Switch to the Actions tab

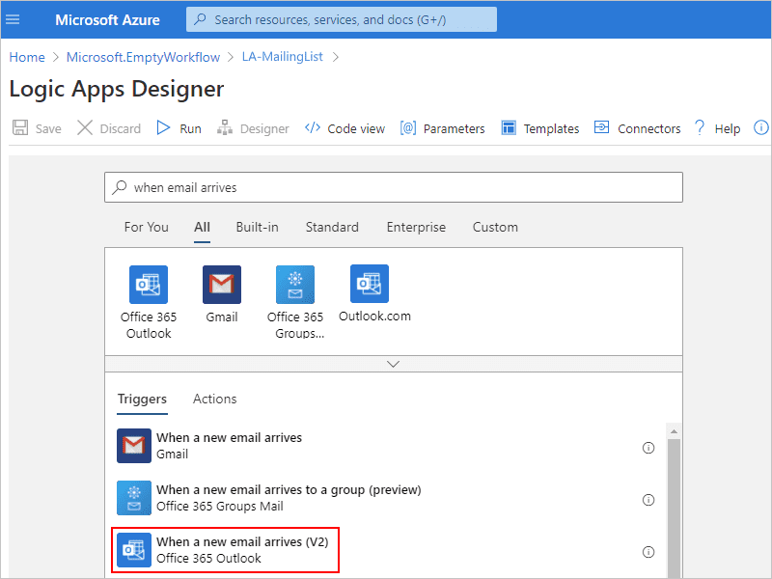coord(214,399)
